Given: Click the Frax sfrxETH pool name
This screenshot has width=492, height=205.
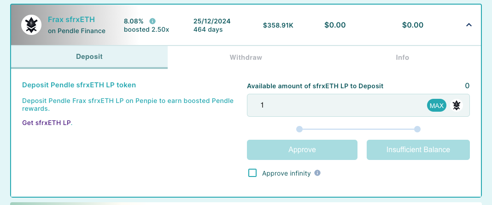Looking at the screenshot, I should (x=71, y=20).
